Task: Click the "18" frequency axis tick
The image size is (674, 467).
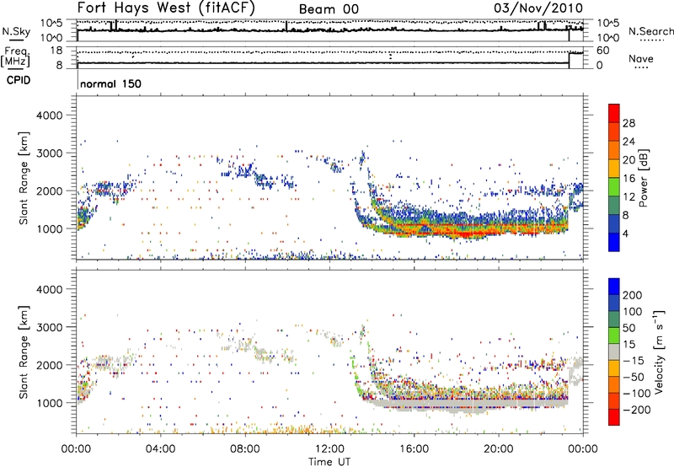Action: coord(56,51)
